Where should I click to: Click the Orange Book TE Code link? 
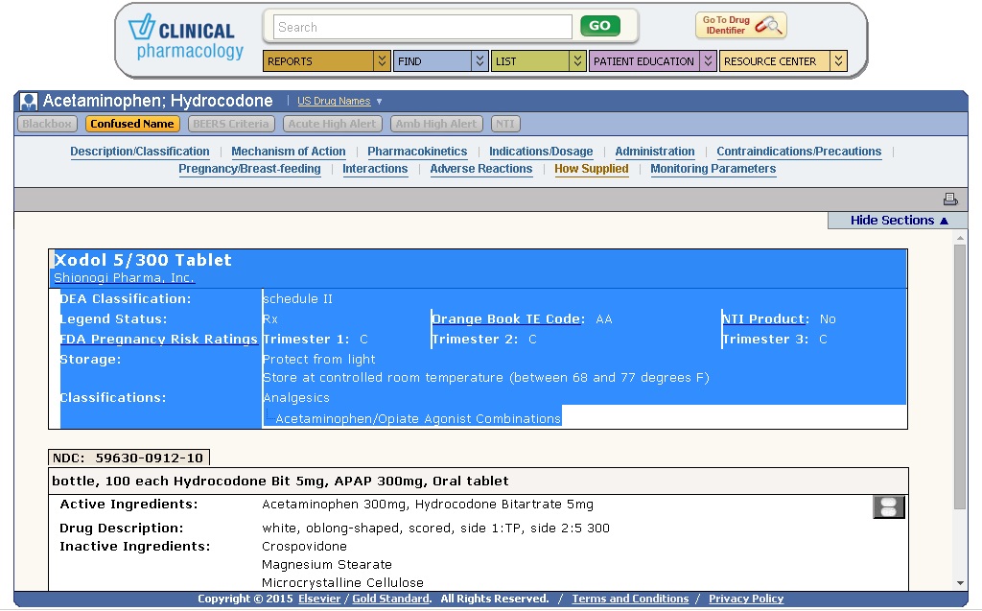pyautogui.click(x=507, y=319)
